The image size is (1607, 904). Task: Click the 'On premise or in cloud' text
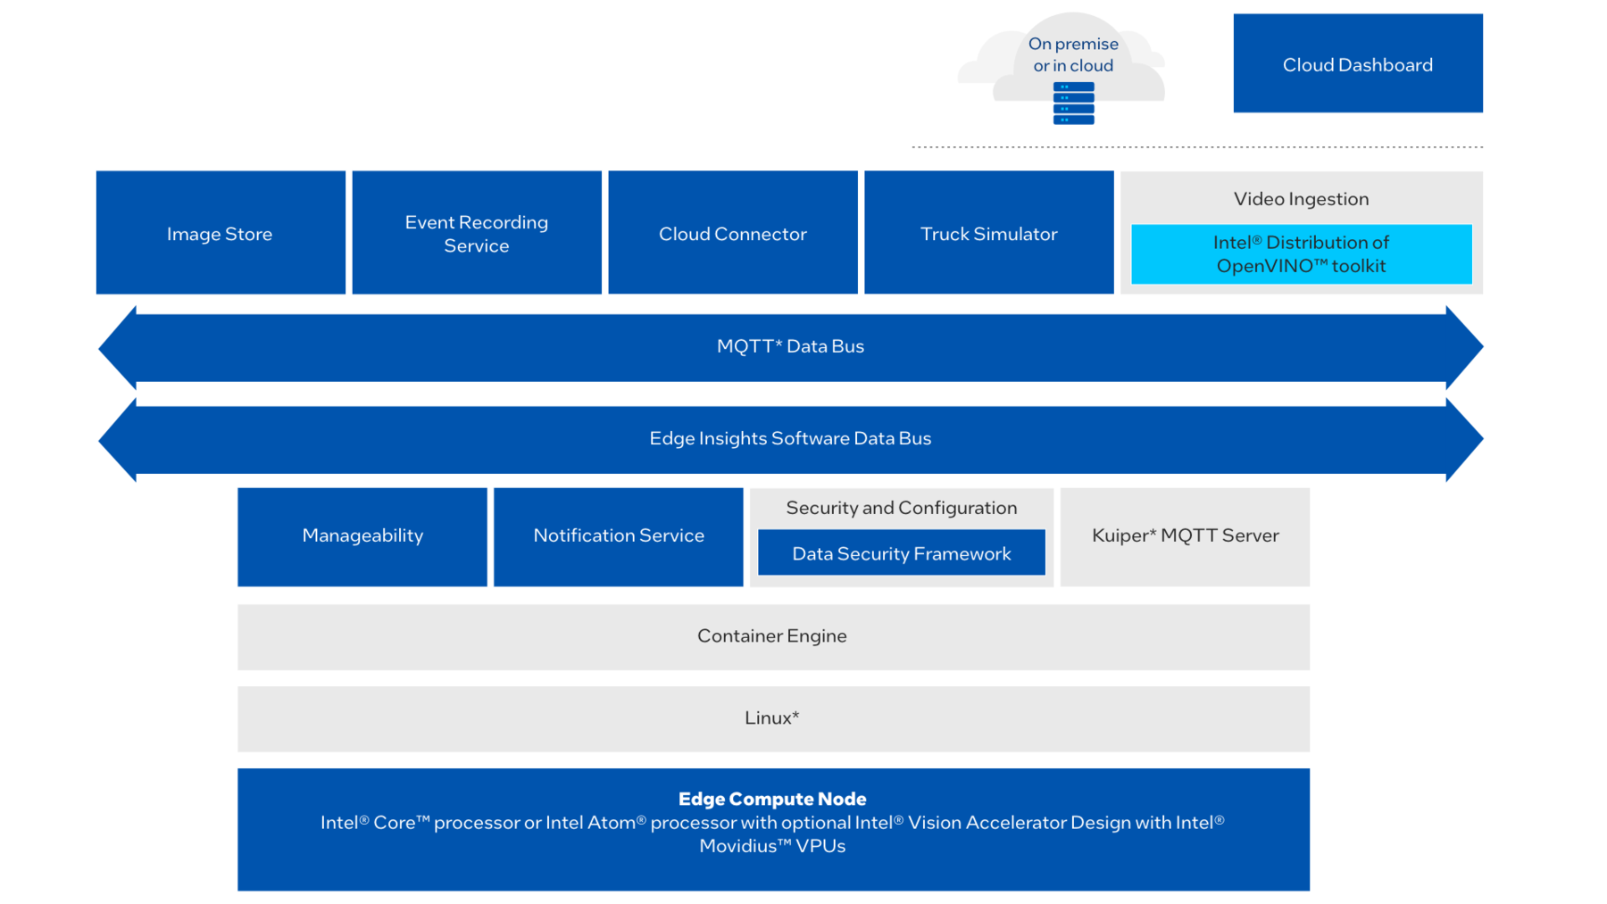coord(1073,54)
